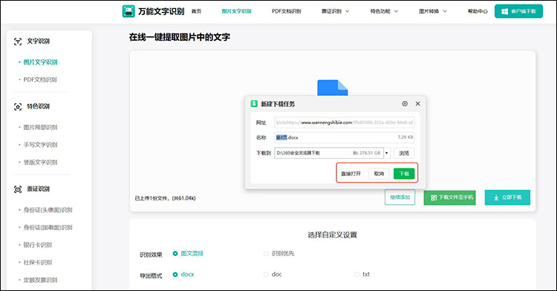The height and width of the screenshot is (291, 557).
Task: Click the 下载文件至手机 button
Action: coord(449,197)
